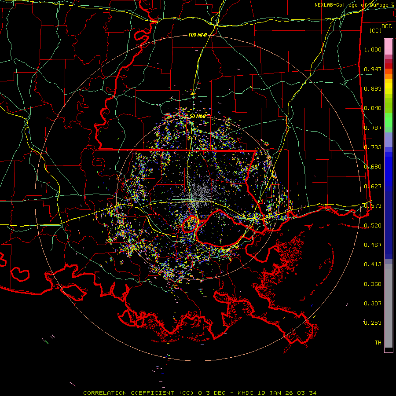Select the 0.360 scale value
The width and height of the screenshot is (396, 396).
click(x=373, y=284)
